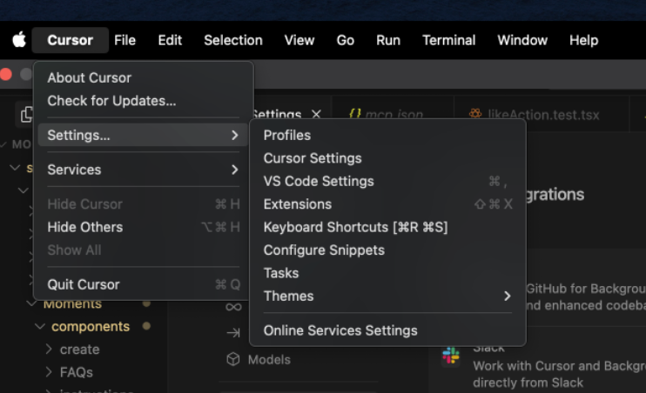This screenshot has height=393, width=646.
Task: Choose Cursor Settings from the submenu
Action: [x=313, y=158]
